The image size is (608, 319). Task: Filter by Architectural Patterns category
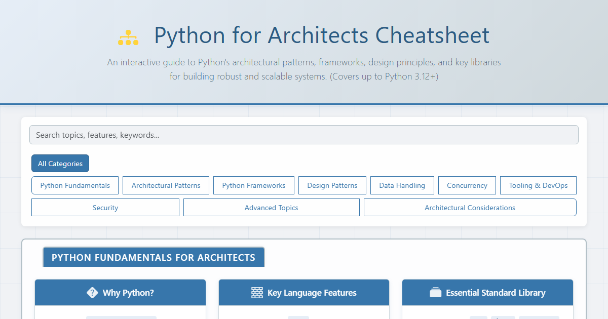(166, 185)
